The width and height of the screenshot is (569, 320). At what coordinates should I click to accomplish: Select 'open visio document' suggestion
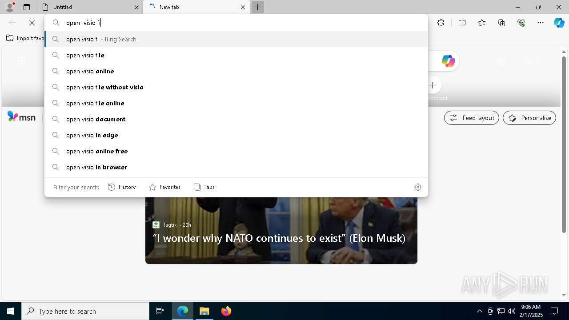click(x=236, y=119)
